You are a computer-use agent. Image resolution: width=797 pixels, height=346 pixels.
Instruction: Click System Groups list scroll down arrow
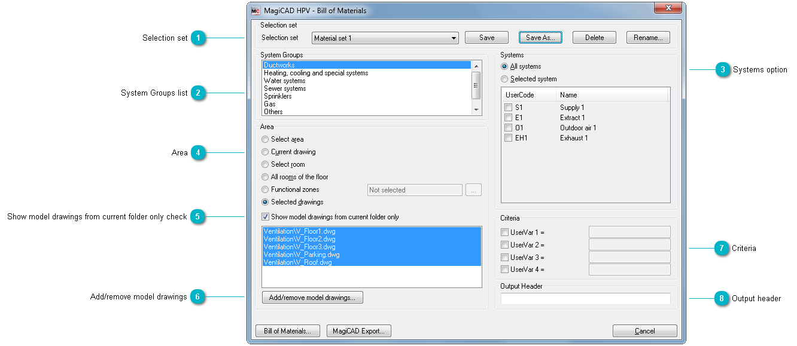coord(476,110)
